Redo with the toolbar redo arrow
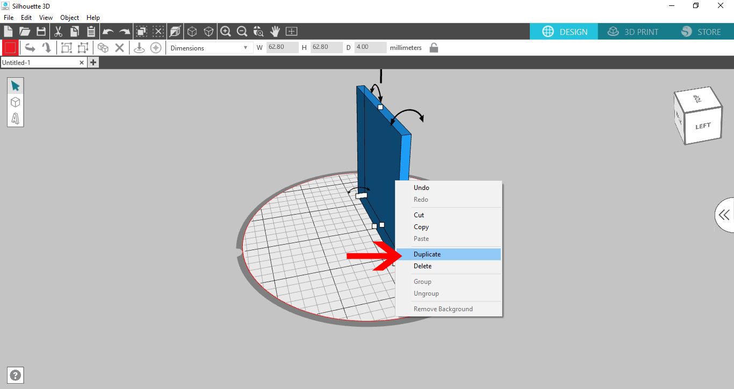 [x=125, y=32]
